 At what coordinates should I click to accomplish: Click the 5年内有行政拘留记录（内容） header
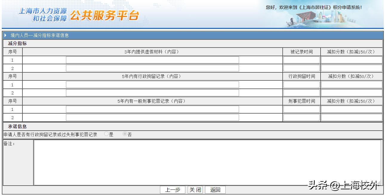click(x=152, y=76)
